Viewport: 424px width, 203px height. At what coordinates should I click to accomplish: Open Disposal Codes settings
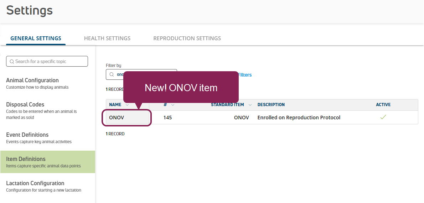[48, 110]
